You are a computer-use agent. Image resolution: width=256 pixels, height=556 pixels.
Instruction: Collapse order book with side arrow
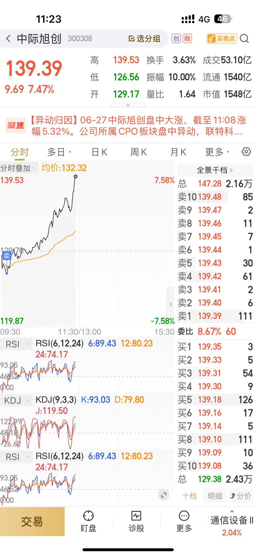[x=171, y=304]
